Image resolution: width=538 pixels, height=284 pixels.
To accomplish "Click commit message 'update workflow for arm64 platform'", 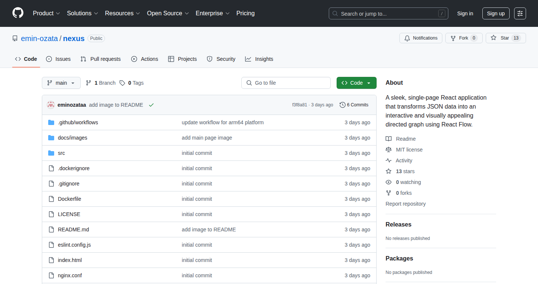I will (223, 122).
